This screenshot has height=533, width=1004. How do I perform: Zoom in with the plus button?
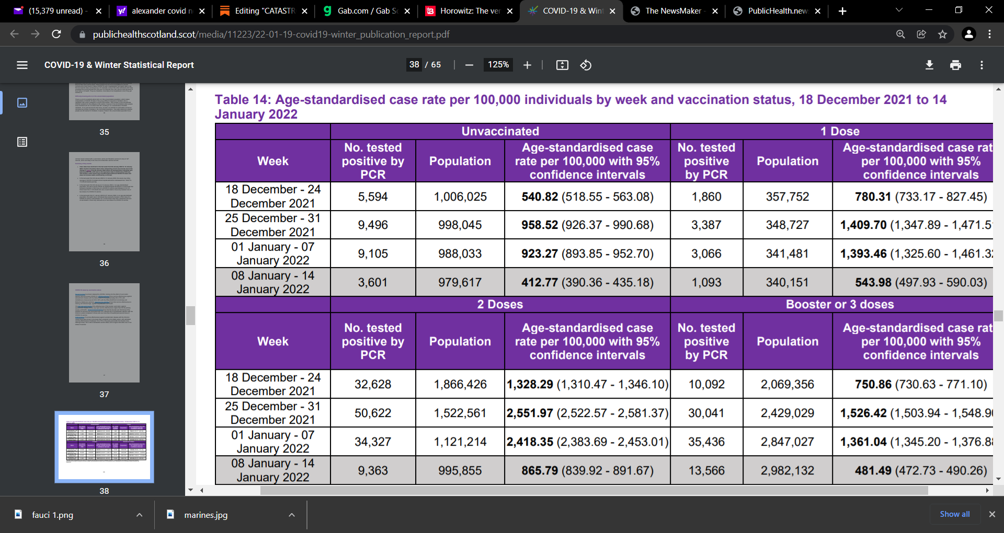(527, 65)
